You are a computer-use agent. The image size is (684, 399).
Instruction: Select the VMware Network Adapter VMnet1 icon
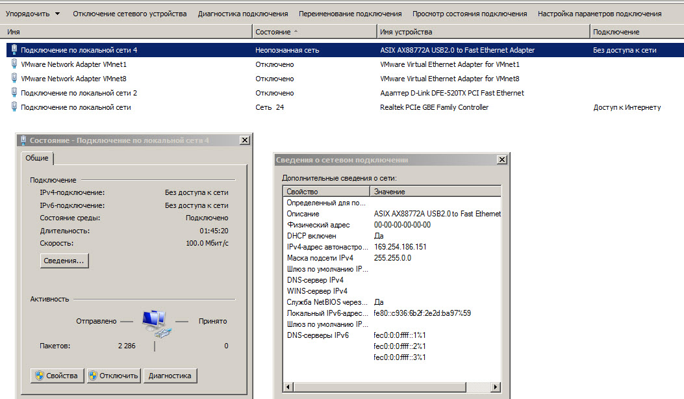coord(14,64)
